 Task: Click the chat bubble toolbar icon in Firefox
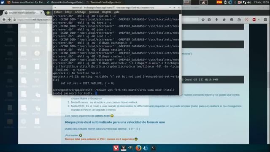coord(232,20)
